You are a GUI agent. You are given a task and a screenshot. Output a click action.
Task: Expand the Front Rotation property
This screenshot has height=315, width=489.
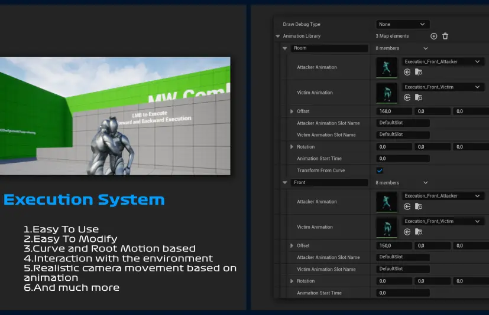pos(292,281)
